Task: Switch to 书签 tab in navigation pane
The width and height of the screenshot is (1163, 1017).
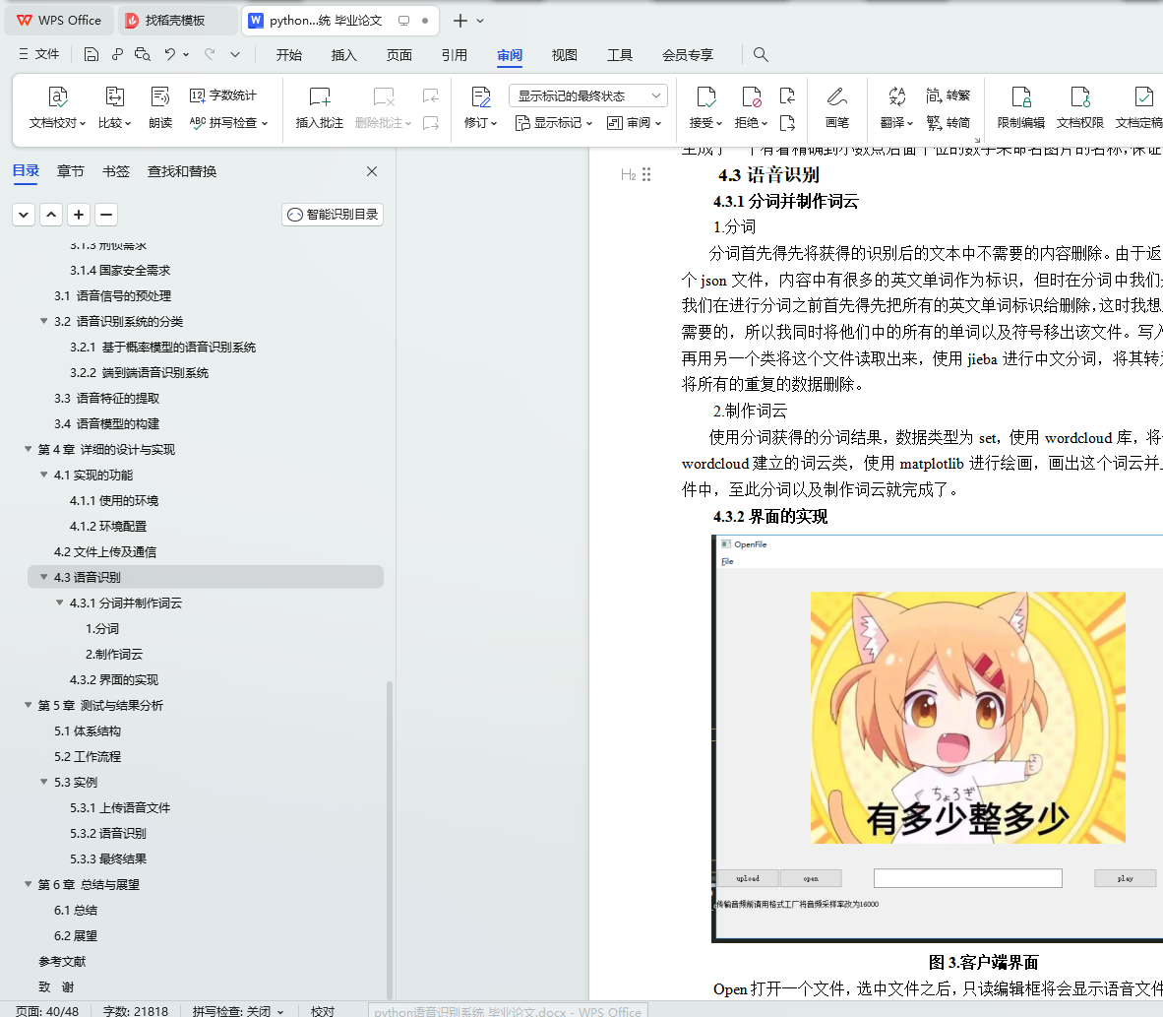Action: 116,171
